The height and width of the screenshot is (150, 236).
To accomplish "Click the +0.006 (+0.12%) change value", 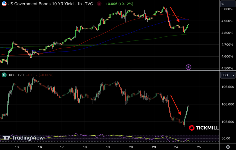I will [x=119, y=4].
